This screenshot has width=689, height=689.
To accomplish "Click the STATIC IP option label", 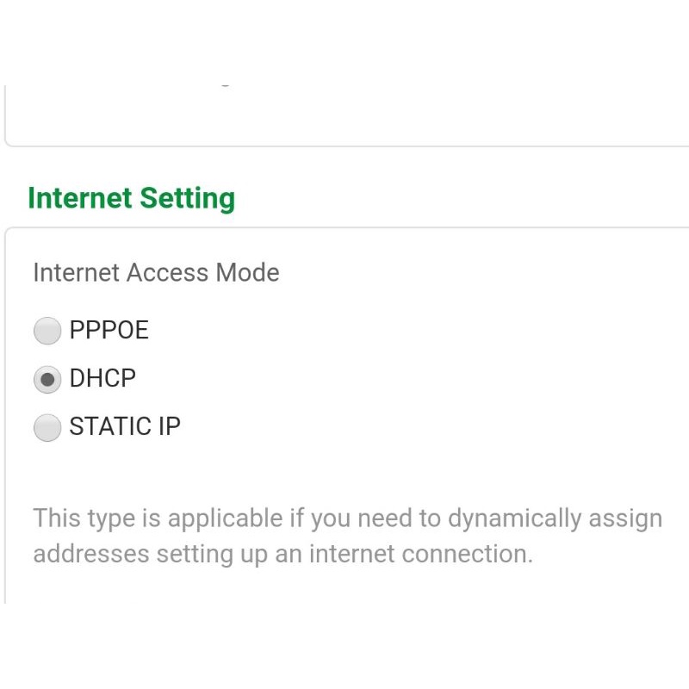I will (125, 427).
